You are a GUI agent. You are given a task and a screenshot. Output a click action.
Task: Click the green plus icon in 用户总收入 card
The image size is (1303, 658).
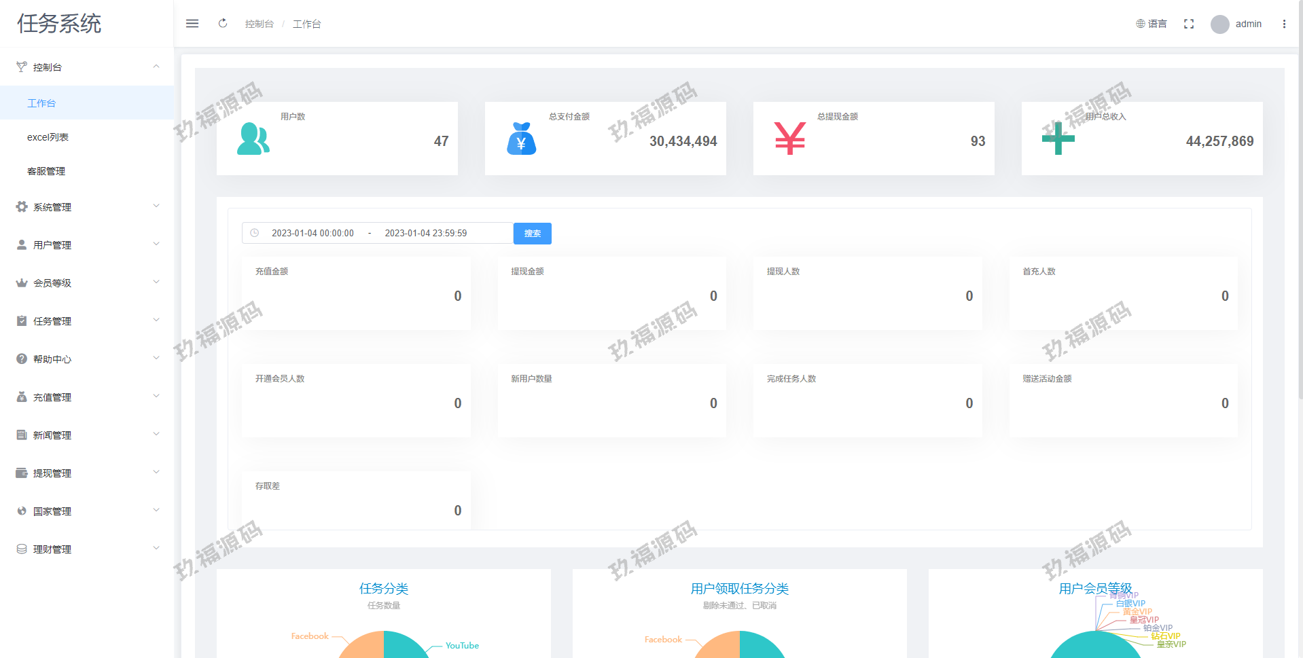[1058, 139]
